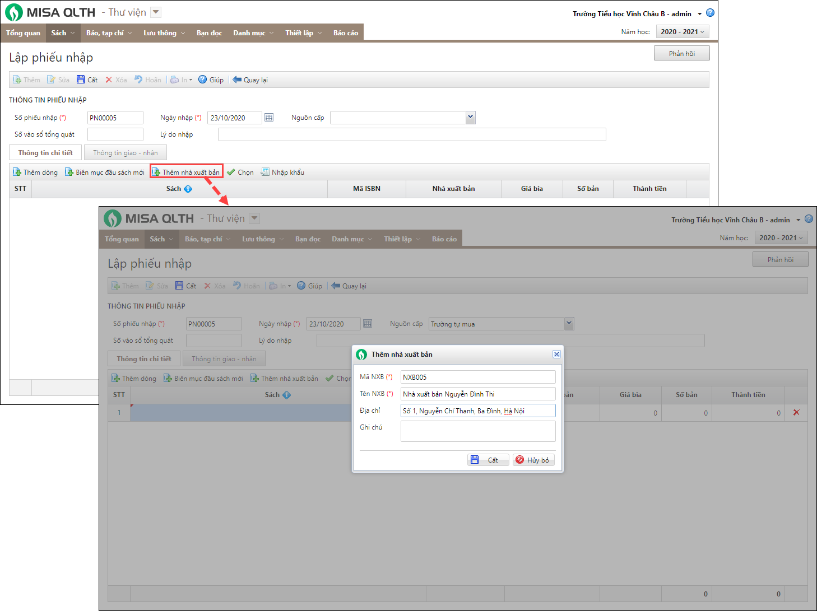The width and height of the screenshot is (817, 611).
Task: Click the Sửa edit icon in back window
Action: (x=52, y=80)
